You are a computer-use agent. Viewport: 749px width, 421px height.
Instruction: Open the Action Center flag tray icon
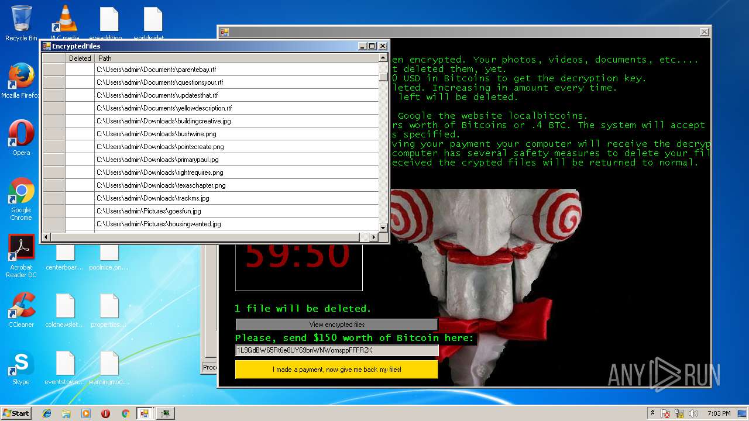pyautogui.click(x=666, y=413)
